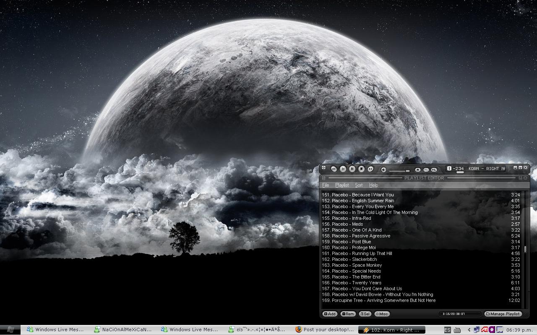The image size is (537, 335).
Task: Click the keyboard icon in system tray
Action: [x=457, y=330]
